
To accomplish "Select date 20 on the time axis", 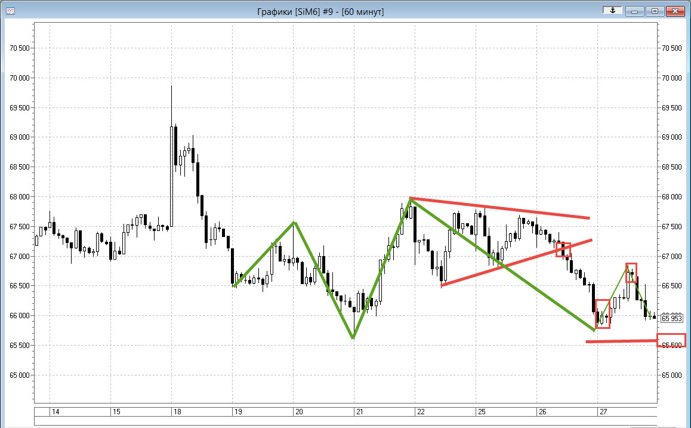I will click(299, 412).
